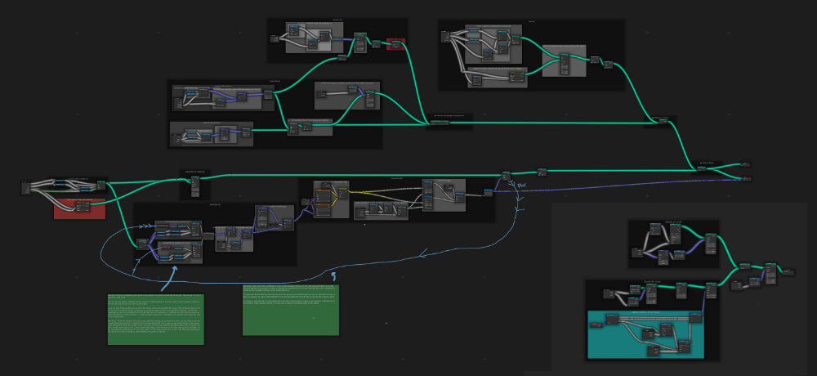The width and height of the screenshot is (817, 376).
Task: Select the input node of the top-right frame
Action: (445, 36)
